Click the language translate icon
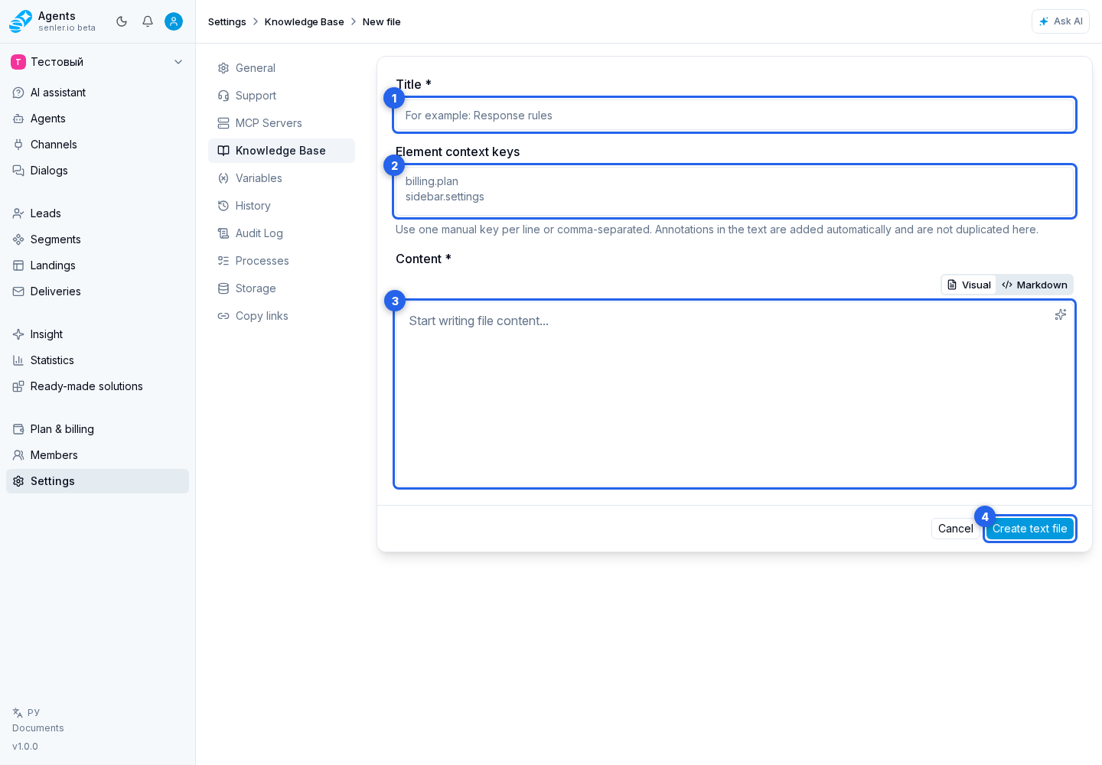This screenshot has height=765, width=1102. tap(18, 712)
